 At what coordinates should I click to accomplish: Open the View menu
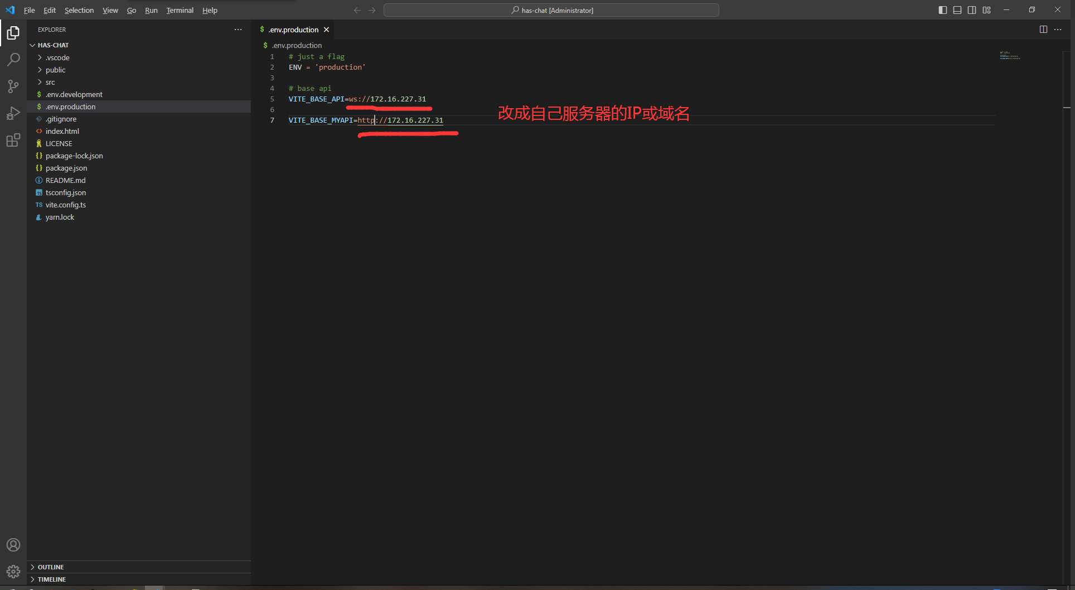click(x=110, y=10)
